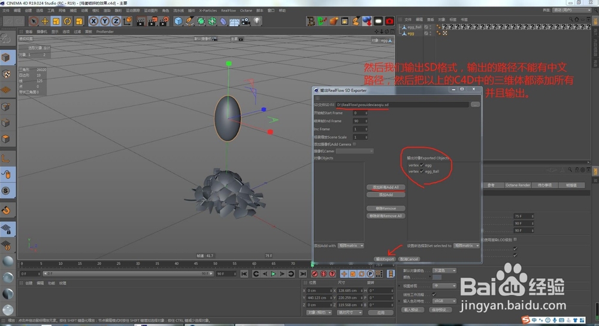Cancel the SD Exporter dialog

[409, 259]
